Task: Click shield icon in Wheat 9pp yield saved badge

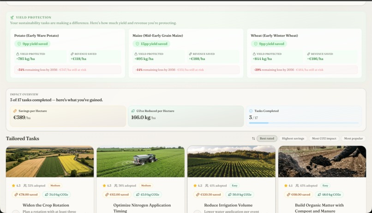Action: 256,44
